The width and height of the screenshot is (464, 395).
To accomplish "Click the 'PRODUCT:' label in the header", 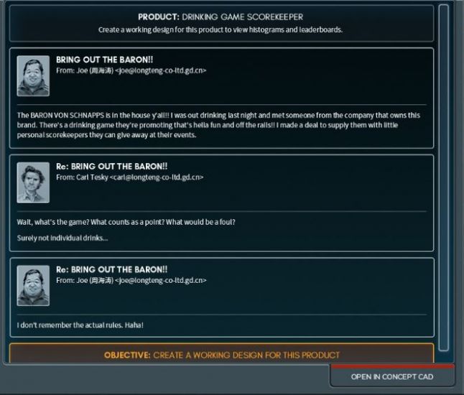I will [x=159, y=17].
